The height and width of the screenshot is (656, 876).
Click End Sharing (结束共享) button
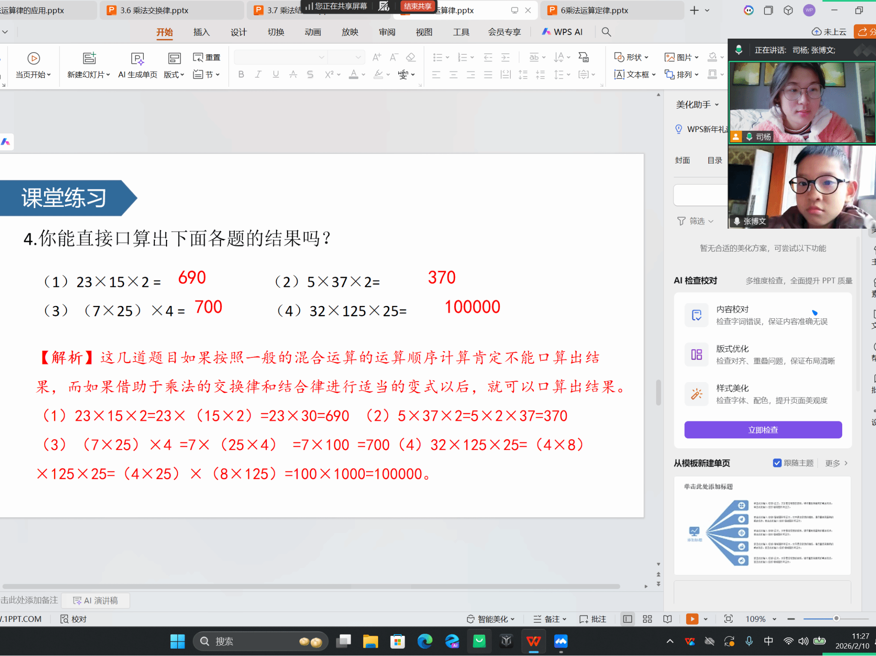click(417, 6)
